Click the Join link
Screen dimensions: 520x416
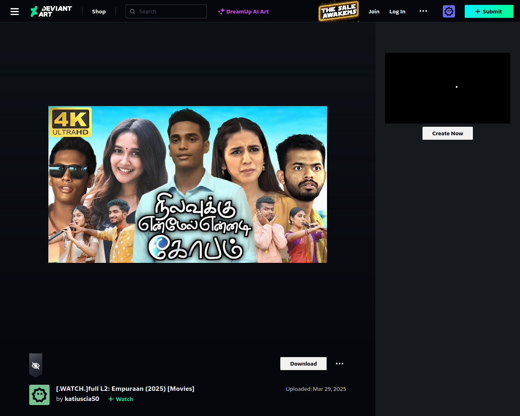tap(374, 11)
